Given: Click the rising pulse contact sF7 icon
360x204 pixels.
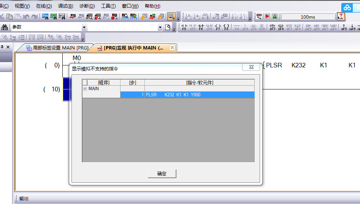Looking at the screenshot, I should pos(273,27).
